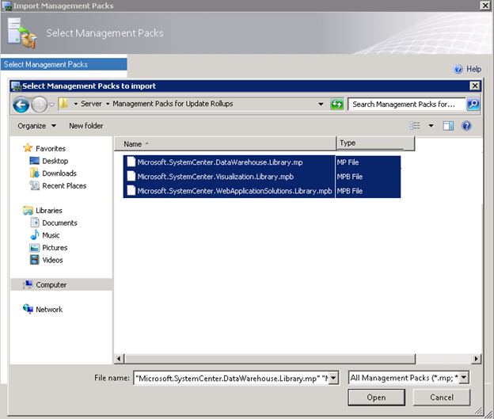This screenshot has height=419, width=494.
Task: Click the DataWarehouse.Library.mp file icon
Action: coord(131,162)
